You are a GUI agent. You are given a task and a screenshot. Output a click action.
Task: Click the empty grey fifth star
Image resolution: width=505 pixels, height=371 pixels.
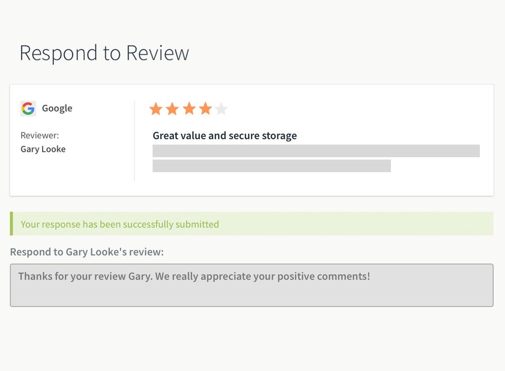221,109
